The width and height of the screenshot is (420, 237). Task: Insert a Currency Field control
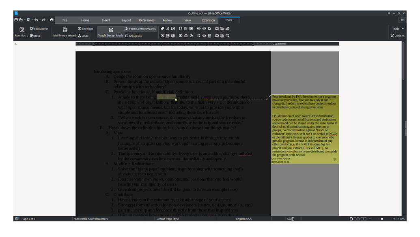coord(191,29)
